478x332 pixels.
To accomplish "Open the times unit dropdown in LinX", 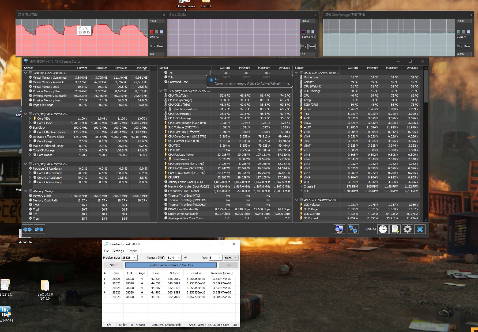I will point(231,258).
